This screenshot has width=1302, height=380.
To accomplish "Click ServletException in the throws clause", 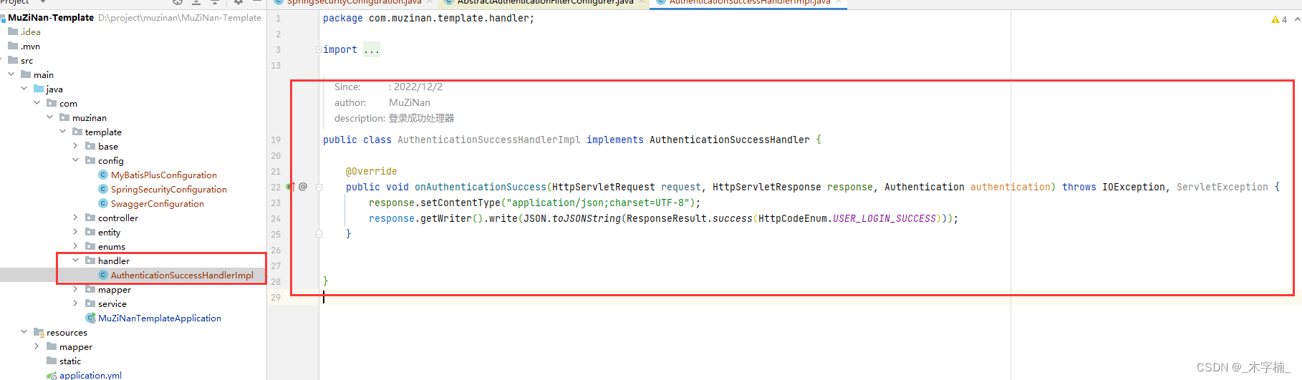I will click(x=1223, y=187).
